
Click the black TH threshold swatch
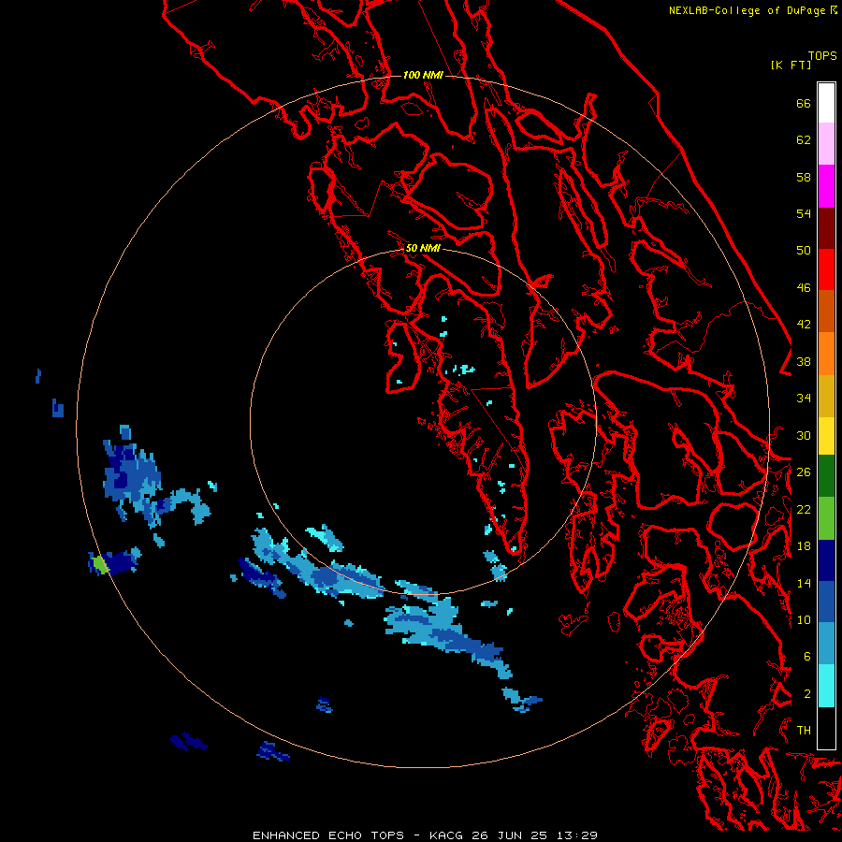[826, 728]
